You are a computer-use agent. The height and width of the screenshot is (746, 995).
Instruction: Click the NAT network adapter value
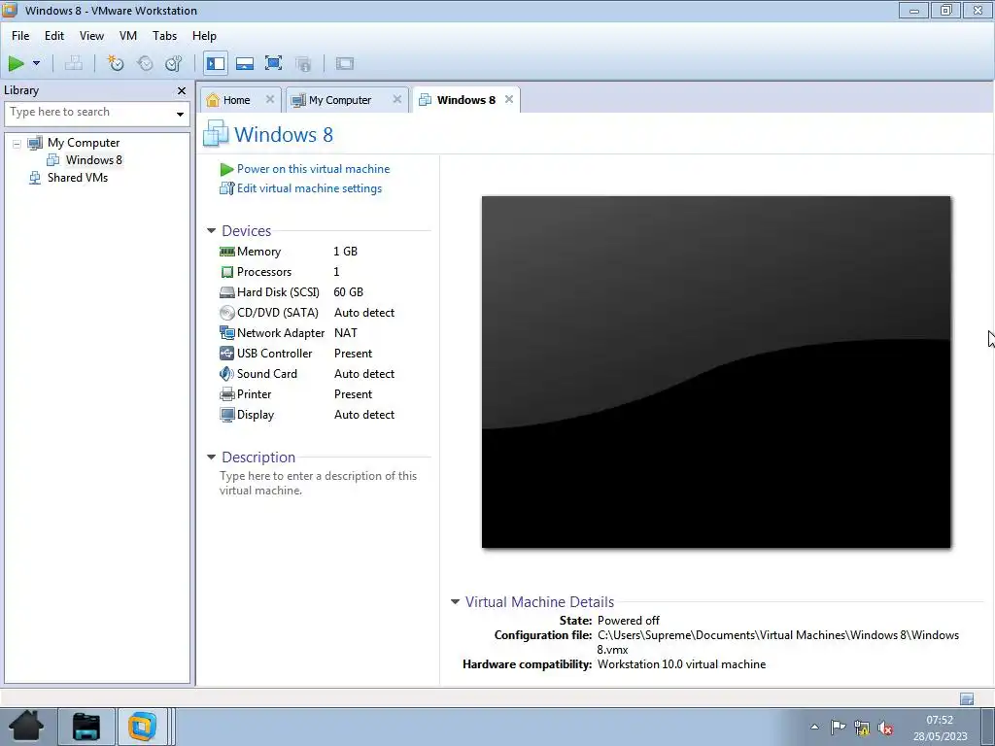(x=346, y=333)
